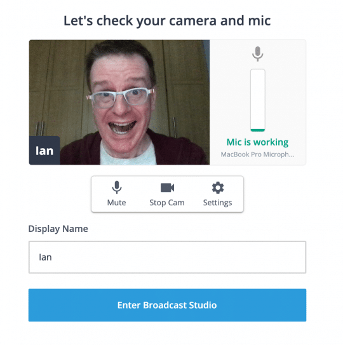Click the vertical mic level meter bar
The width and height of the screenshot is (343, 345).
(258, 100)
